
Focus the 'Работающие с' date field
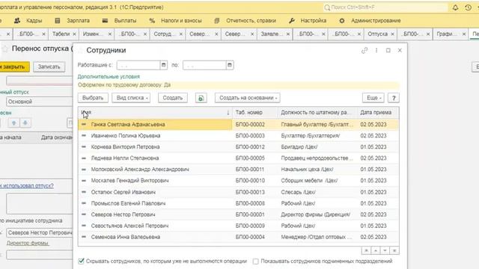(138, 65)
